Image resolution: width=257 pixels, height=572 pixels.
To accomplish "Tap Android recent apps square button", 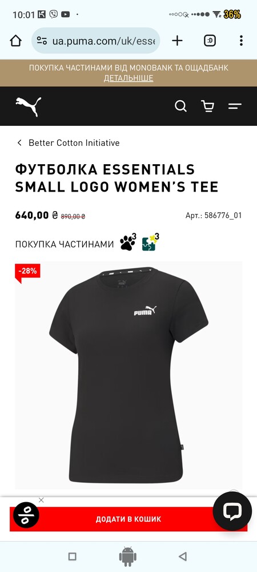I will pos(72,557).
